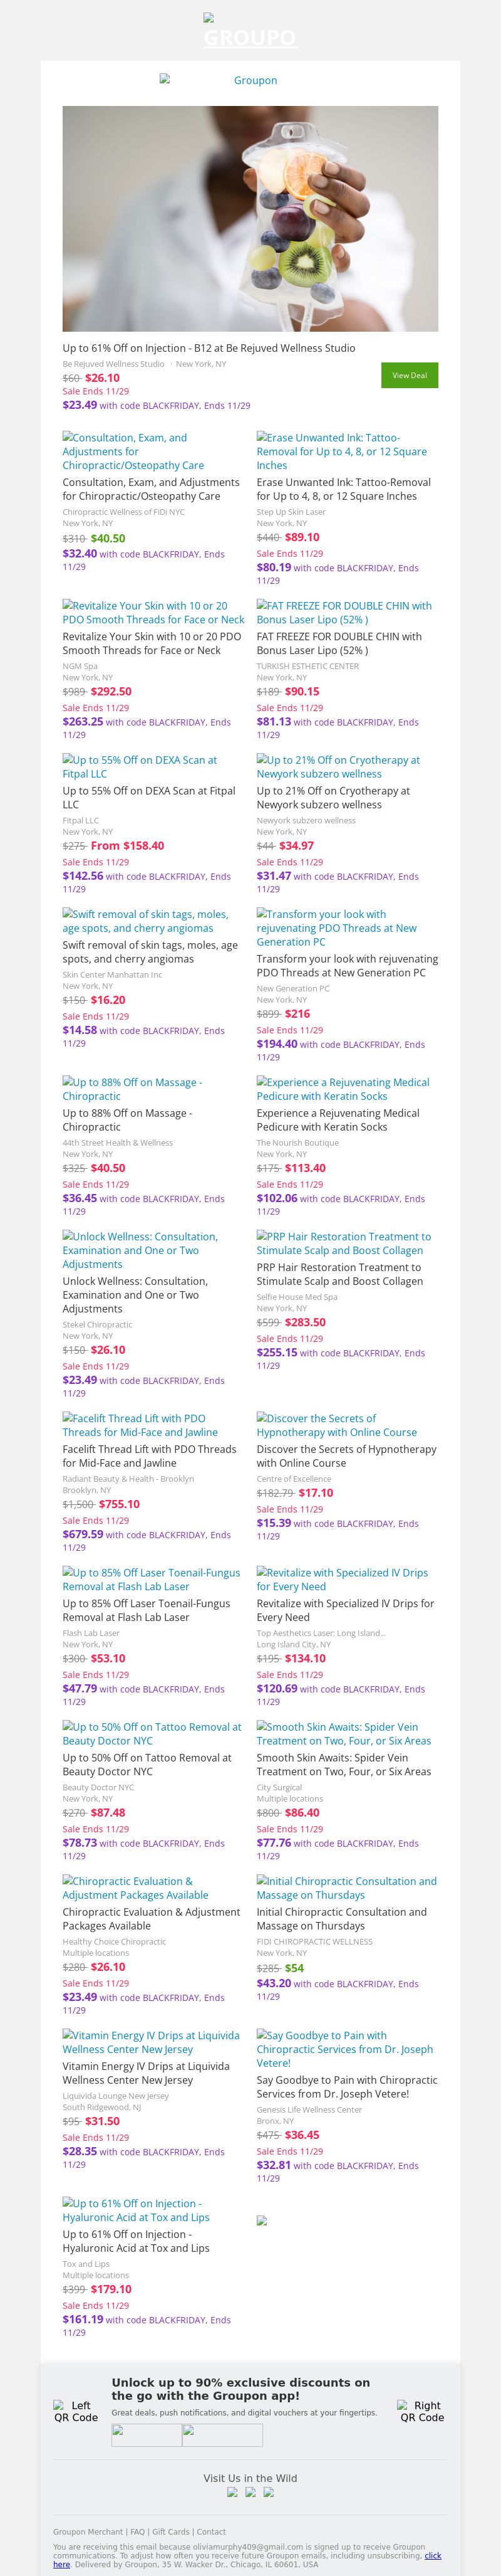
Task: Open the B12 injection IV bag hero photo
Action: (249, 218)
